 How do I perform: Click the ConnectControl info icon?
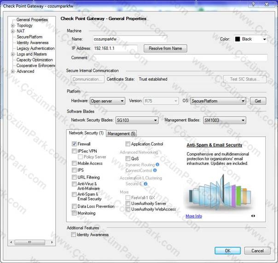click(155, 170)
